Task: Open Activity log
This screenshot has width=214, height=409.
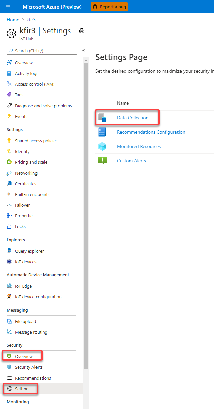Action: (26, 73)
